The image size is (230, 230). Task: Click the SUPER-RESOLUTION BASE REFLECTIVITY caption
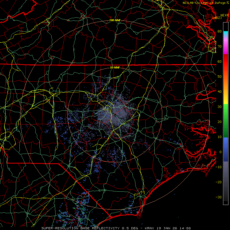point(80,228)
